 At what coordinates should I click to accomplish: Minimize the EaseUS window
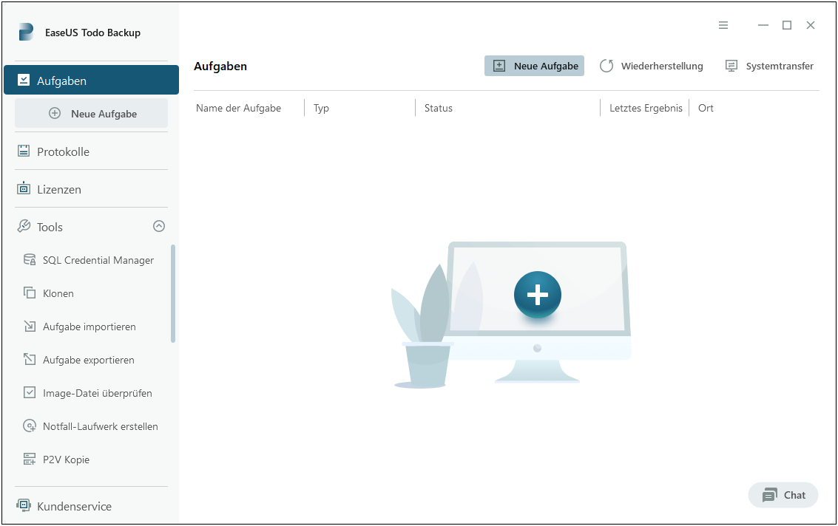763,25
